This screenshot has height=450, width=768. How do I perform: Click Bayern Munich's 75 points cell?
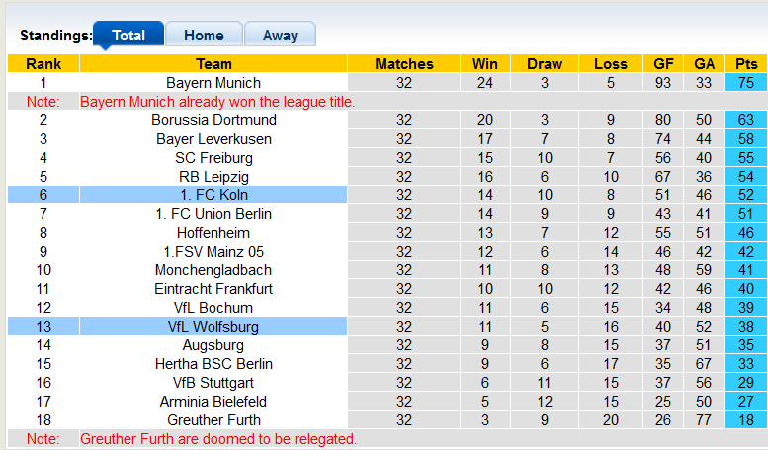click(x=746, y=83)
